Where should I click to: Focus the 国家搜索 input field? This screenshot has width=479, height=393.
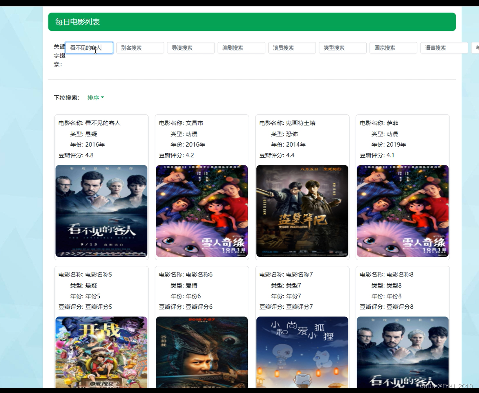[x=394, y=48]
